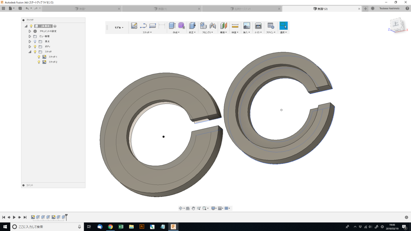Click the Orbit navigation icon

click(180, 208)
